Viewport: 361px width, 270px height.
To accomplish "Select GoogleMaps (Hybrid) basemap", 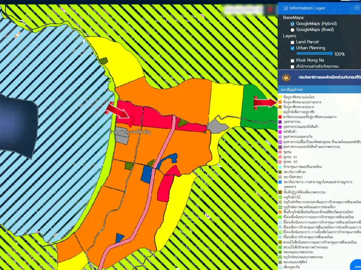I will [x=292, y=23].
